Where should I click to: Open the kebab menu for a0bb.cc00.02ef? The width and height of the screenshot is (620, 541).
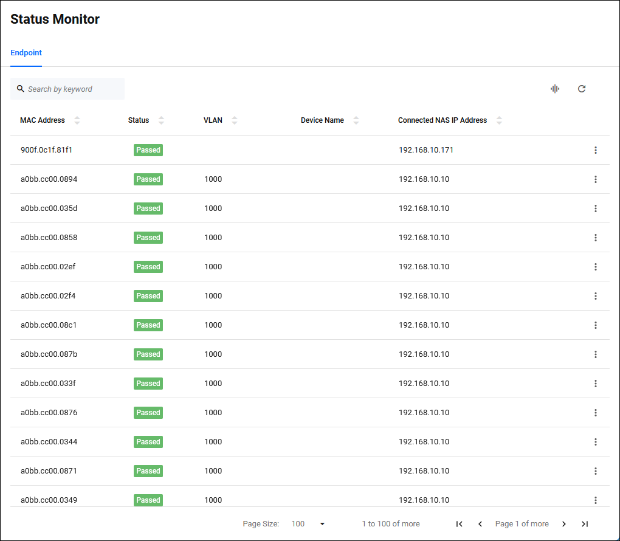(596, 267)
